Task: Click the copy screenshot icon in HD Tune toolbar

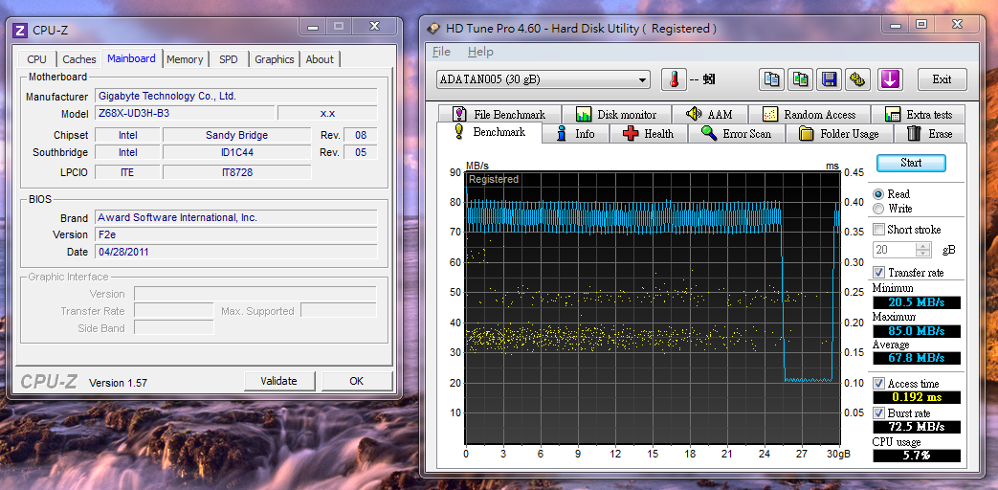Action: [801, 79]
